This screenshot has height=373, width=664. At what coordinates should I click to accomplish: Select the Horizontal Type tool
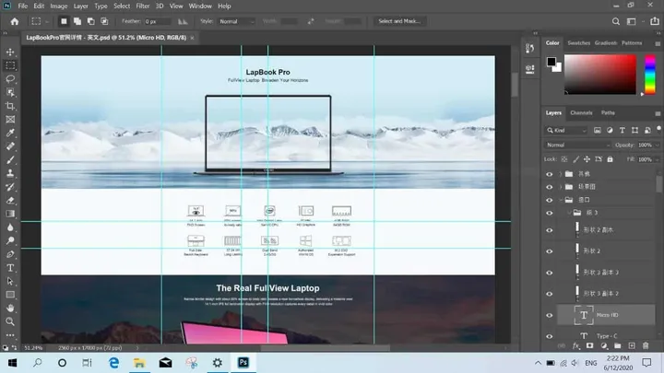point(10,268)
